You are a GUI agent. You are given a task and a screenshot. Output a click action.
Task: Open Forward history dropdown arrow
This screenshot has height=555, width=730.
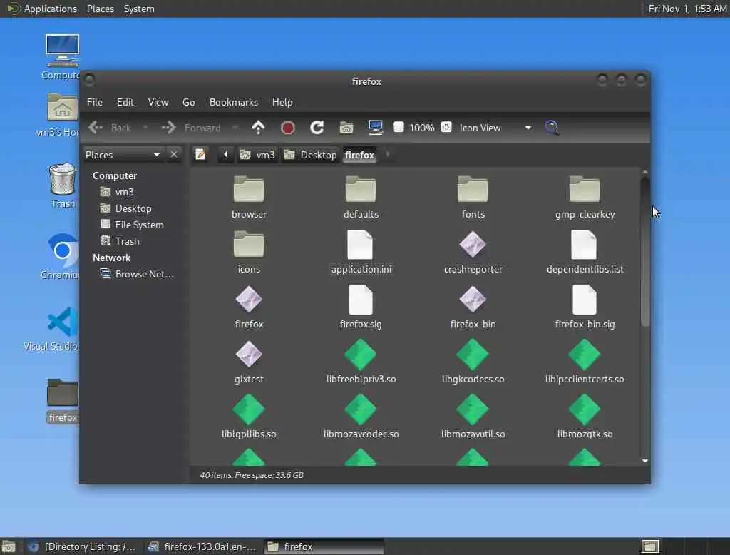coord(235,127)
